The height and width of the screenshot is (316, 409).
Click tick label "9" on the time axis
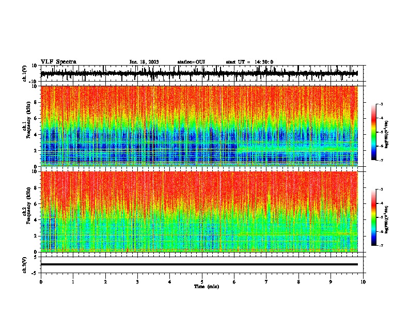(x=331, y=282)
